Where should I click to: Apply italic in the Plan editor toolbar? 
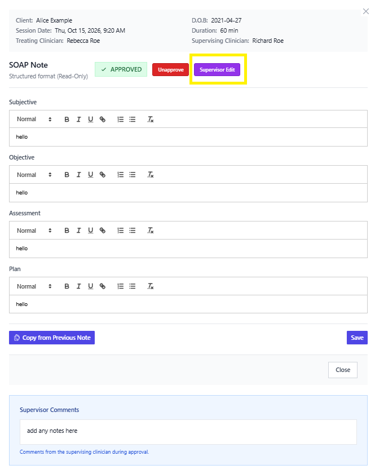(x=78, y=286)
